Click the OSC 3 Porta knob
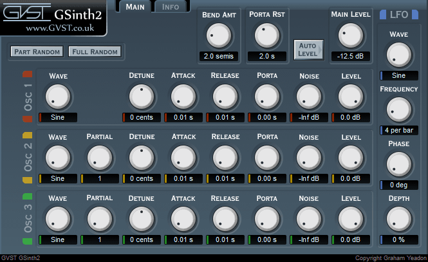The height and width of the screenshot is (262, 428). (267, 219)
